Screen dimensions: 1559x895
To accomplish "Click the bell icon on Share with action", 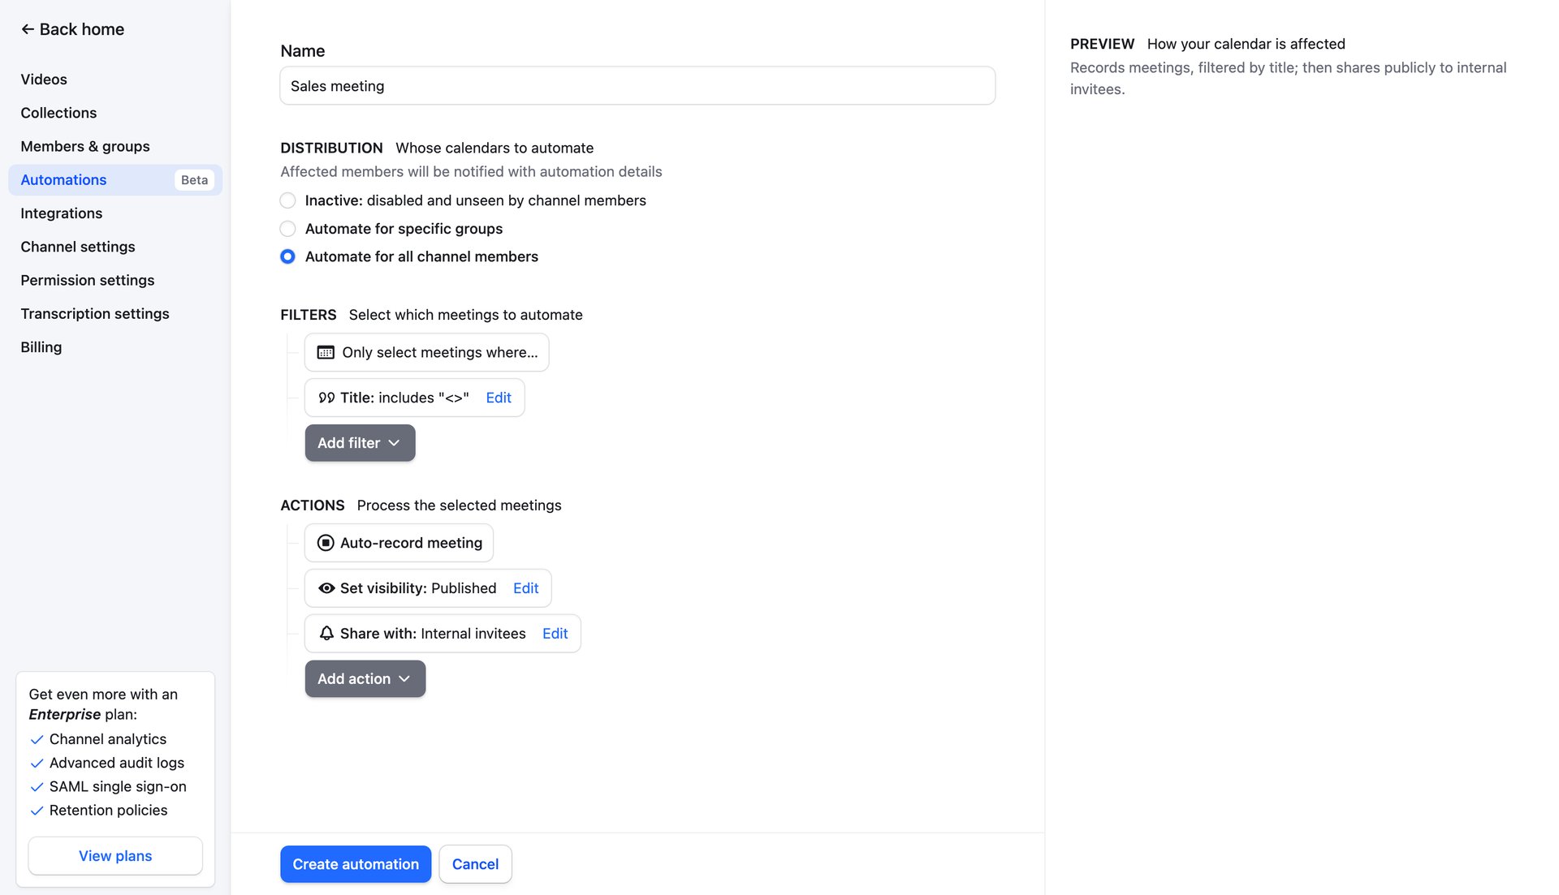I will coord(326,634).
